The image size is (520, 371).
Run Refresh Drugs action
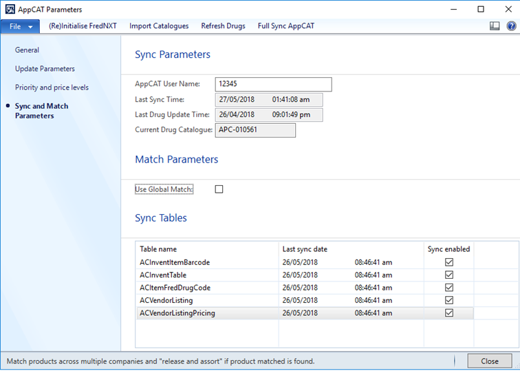[x=223, y=26]
